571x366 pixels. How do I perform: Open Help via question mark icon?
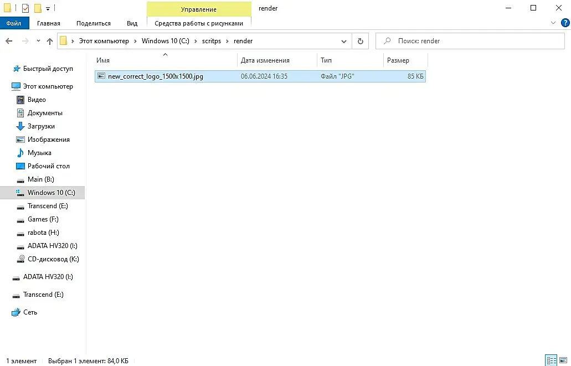click(x=565, y=23)
